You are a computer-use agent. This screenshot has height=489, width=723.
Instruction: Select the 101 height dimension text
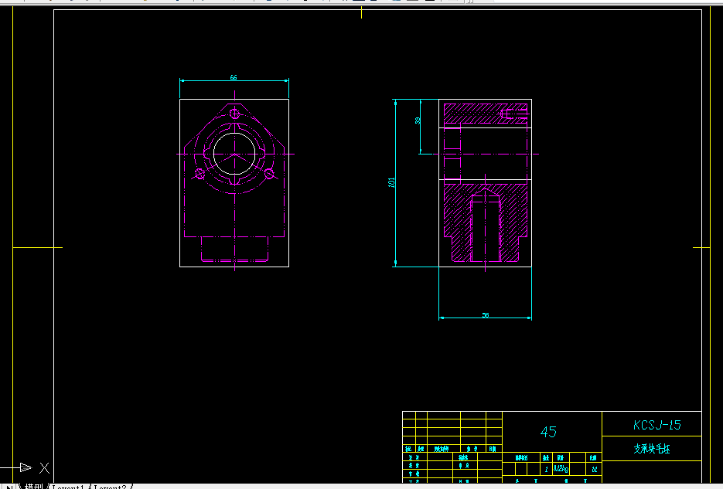tap(391, 182)
